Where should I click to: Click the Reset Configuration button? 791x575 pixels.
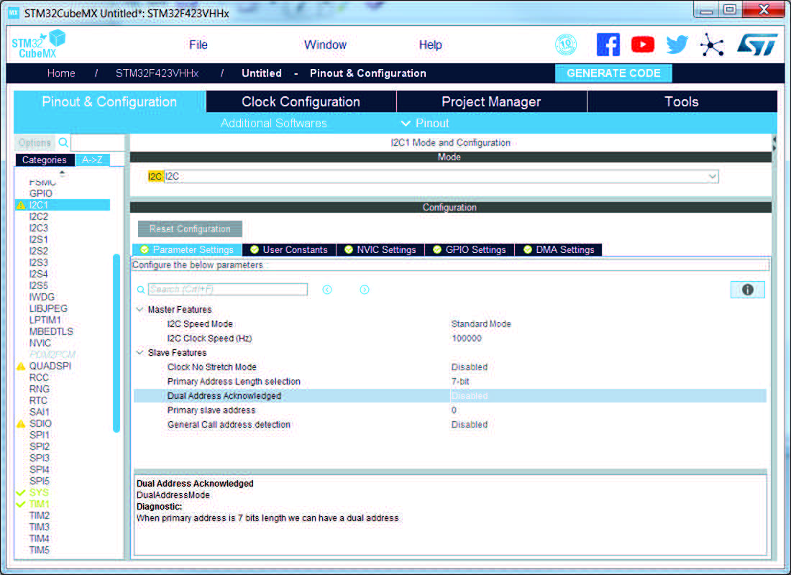pyautogui.click(x=190, y=229)
